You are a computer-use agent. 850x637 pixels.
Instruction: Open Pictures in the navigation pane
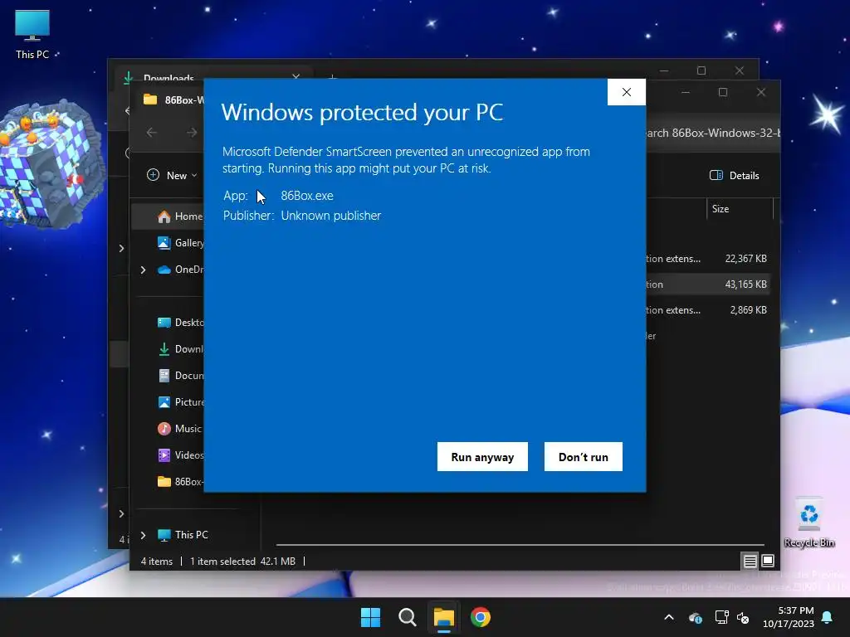(x=180, y=402)
